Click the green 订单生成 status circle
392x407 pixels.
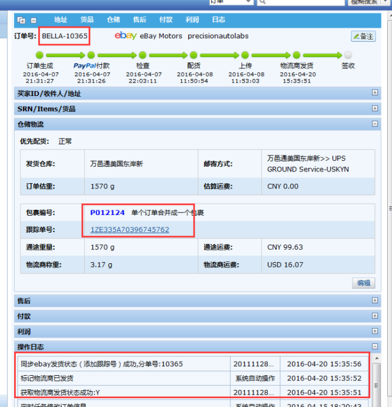[40, 55]
